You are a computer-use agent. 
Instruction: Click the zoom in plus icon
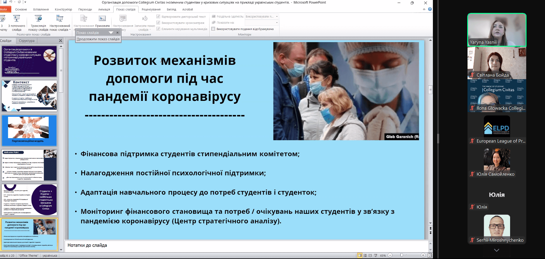point(423,255)
